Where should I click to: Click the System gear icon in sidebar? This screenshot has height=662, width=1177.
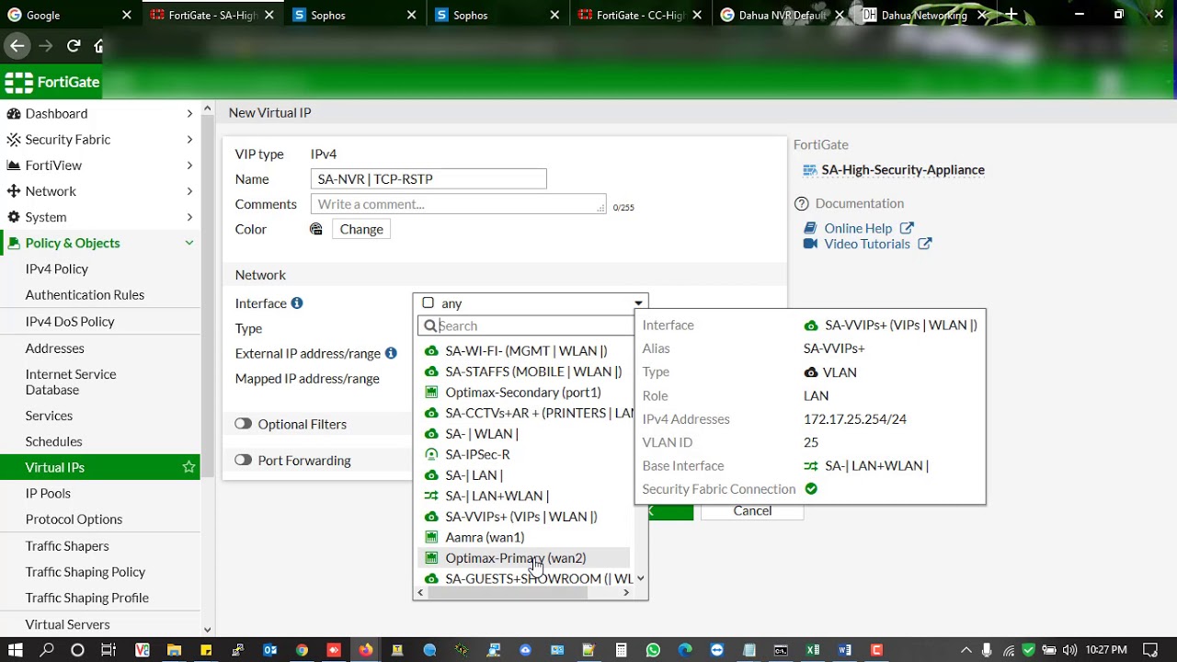pos(14,217)
